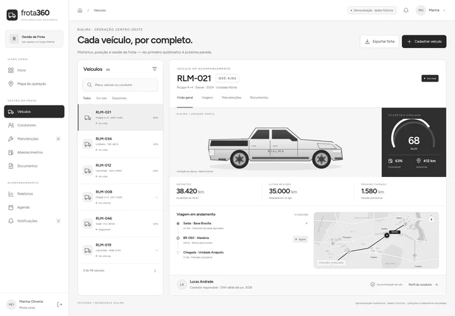455x316 pixels.
Task: Open the Perfil do condutor link
Action: tap(423, 284)
